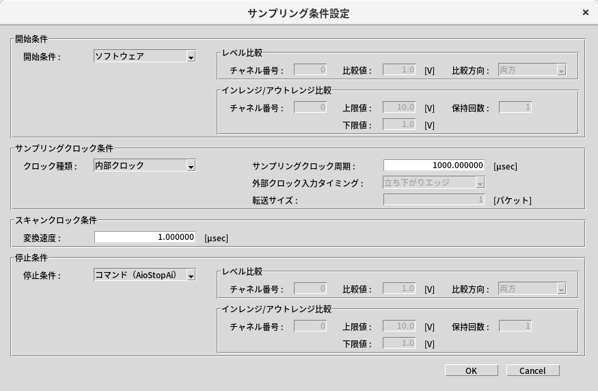Click the サンプリングクロック周期 input field
Screen dimensions: 598x391
click(x=434, y=165)
